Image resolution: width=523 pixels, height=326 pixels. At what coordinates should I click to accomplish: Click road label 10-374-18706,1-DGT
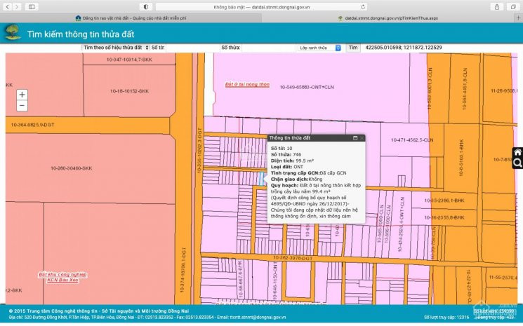tap(183, 270)
